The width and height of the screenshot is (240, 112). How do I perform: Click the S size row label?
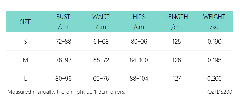25,42
